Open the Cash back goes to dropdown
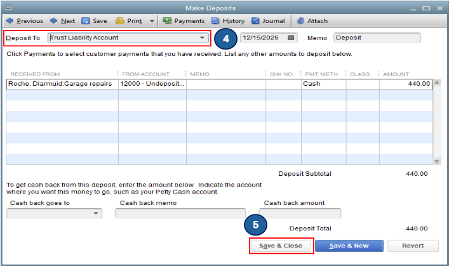The width and height of the screenshot is (449, 266). (x=96, y=213)
